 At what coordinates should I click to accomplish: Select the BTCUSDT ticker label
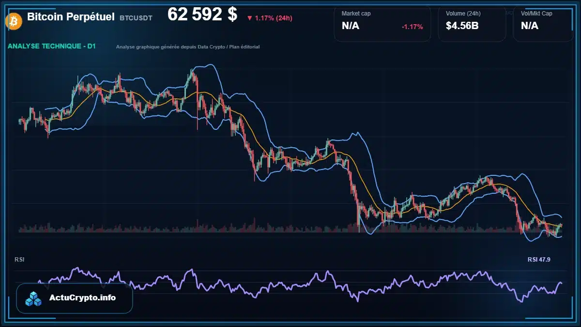[x=136, y=18]
